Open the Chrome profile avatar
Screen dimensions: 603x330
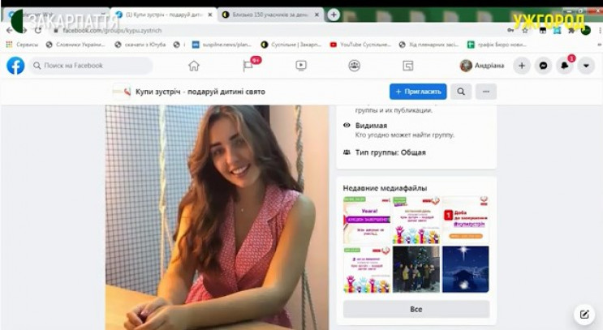pos(586,30)
